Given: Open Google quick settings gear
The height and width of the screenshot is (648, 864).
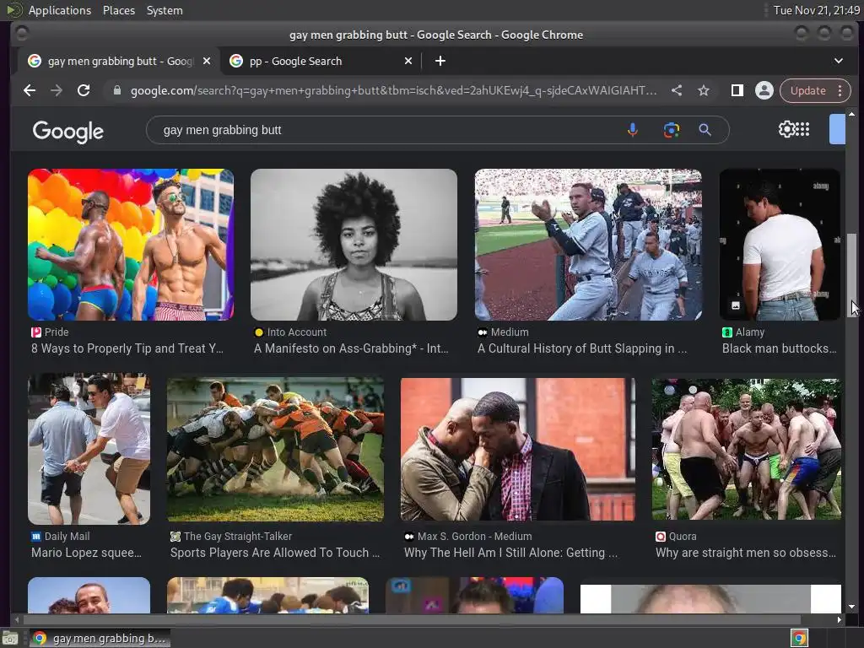Looking at the screenshot, I should pos(786,129).
